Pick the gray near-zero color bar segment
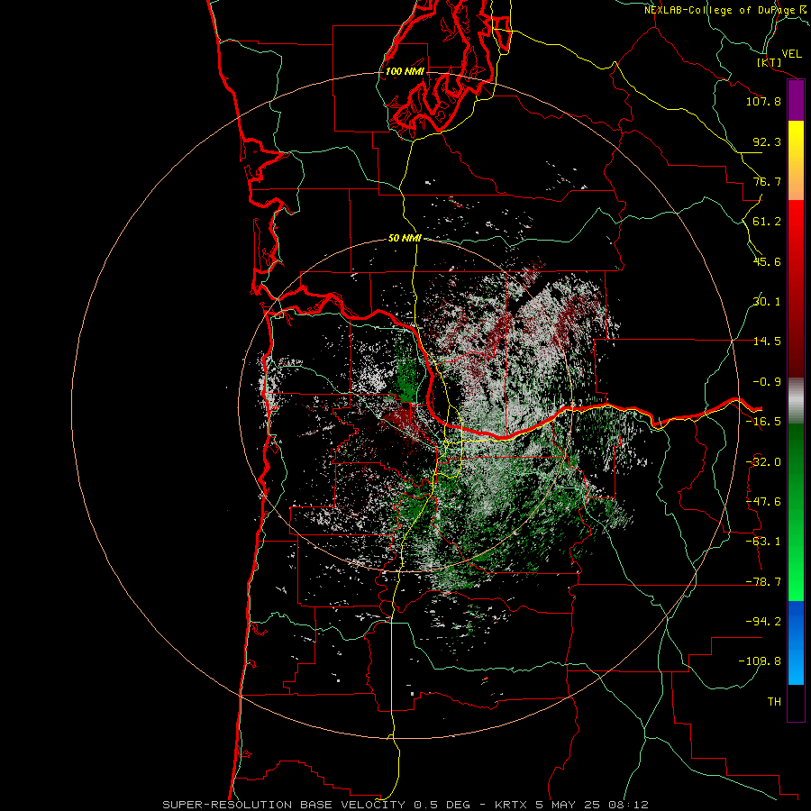 796,401
